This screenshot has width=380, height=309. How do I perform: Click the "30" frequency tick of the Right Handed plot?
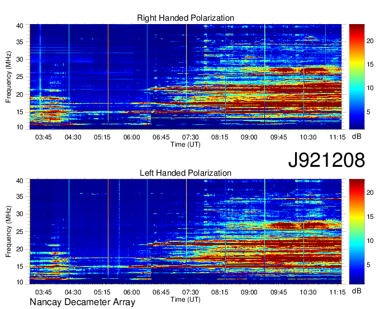pyautogui.click(x=20, y=59)
